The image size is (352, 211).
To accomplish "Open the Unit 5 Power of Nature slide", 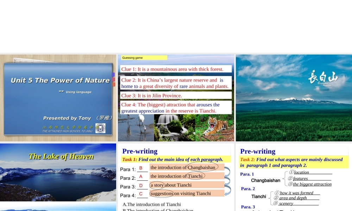I will (x=58, y=98).
